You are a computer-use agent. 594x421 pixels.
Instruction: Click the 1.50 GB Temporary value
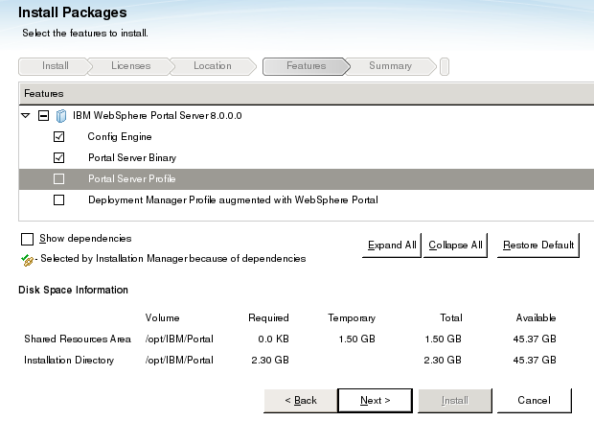356,339
